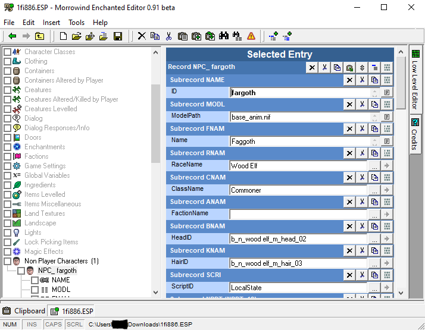The width and height of the screenshot is (425, 330).
Task: Delete the NPC_ fargoth record with X icon
Action: (x=312, y=68)
